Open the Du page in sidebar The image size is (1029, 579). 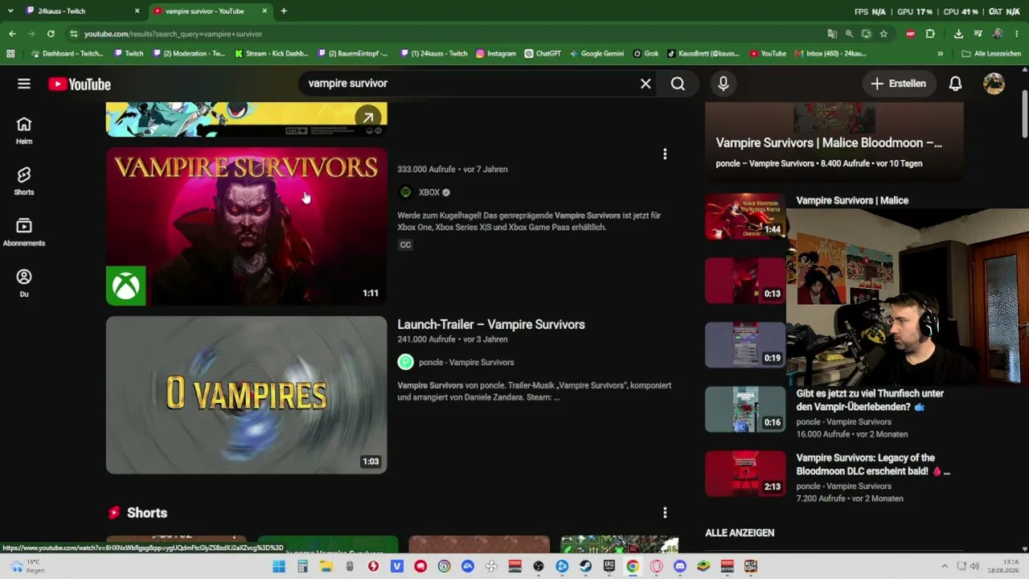(24, 283)
